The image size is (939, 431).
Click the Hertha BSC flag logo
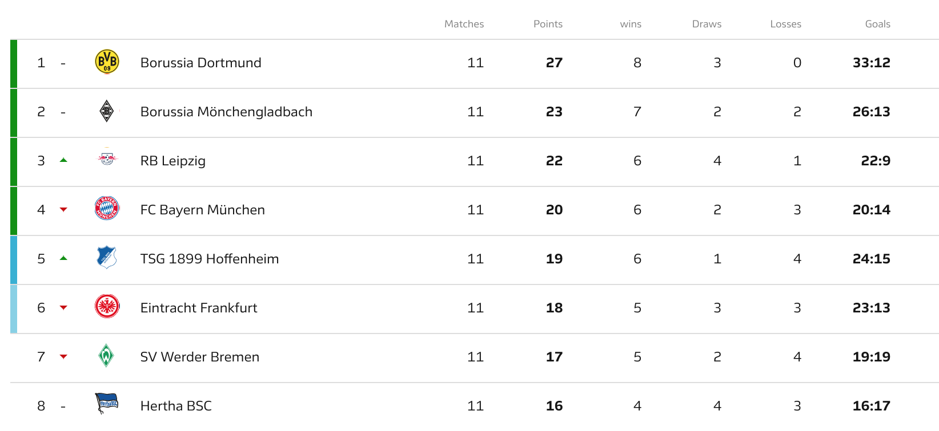click(107, 403)
